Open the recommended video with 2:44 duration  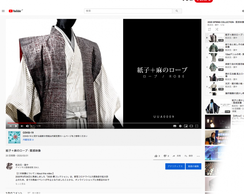pyautogui.click(x=218, y=106)
